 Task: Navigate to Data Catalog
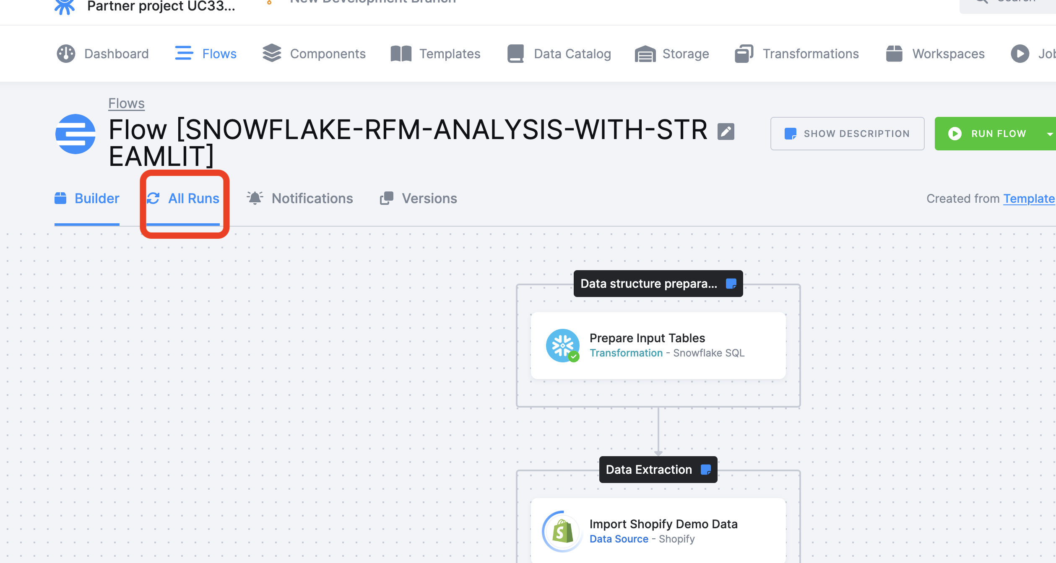click(559, 54)
